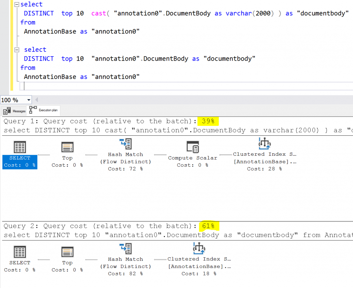Open the 100 % zoom dropdown
Image resolution: width=353 pixels, height=288 pixels.
pos(29,100)
